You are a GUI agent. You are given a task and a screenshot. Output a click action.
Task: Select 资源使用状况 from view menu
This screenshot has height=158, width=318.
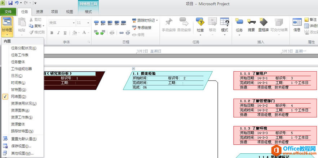pyautogui.click(x=22, y=103)
